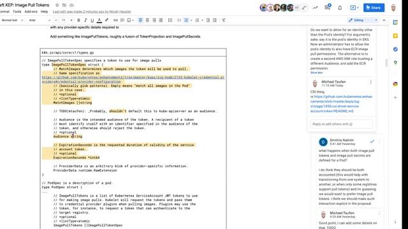
Task: Increase font size with plus
Action: [71, 20]
